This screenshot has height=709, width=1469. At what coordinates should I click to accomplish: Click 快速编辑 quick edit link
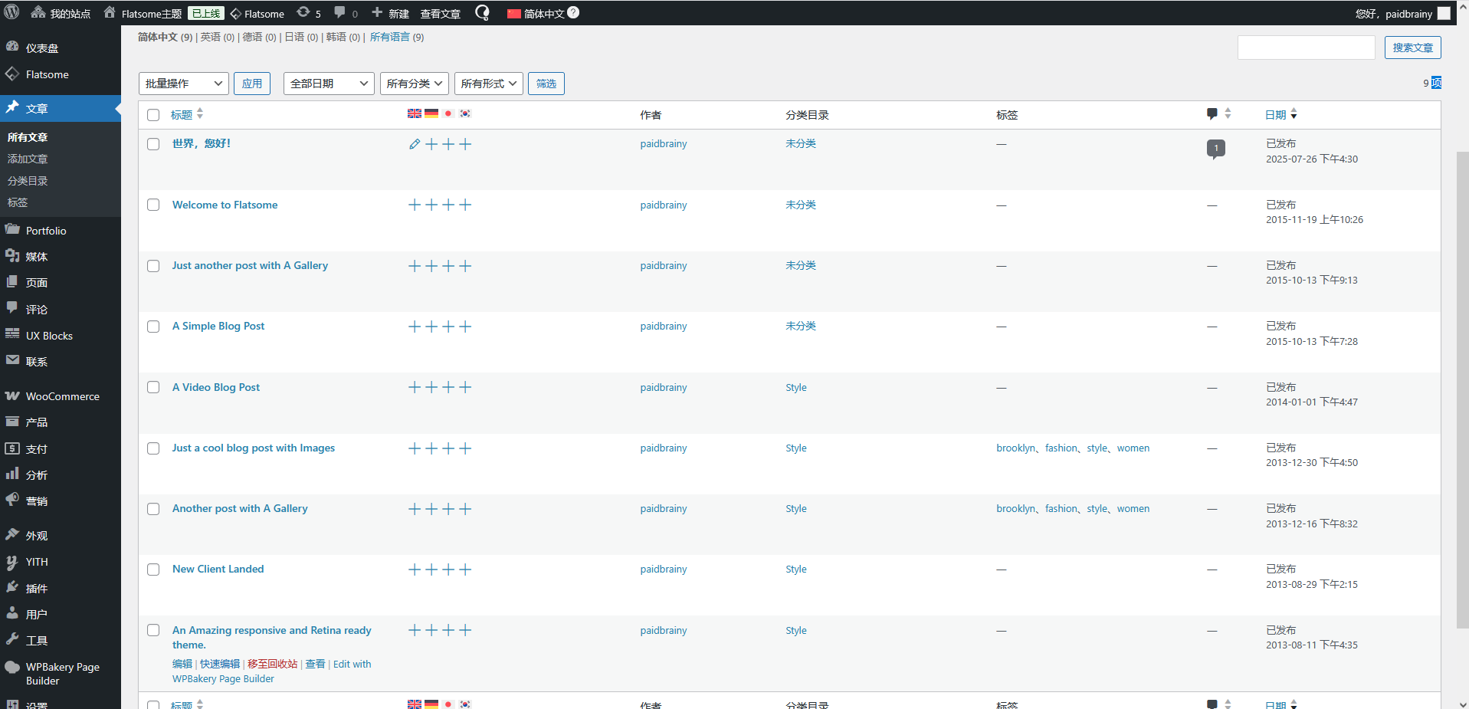pos(220,664)
